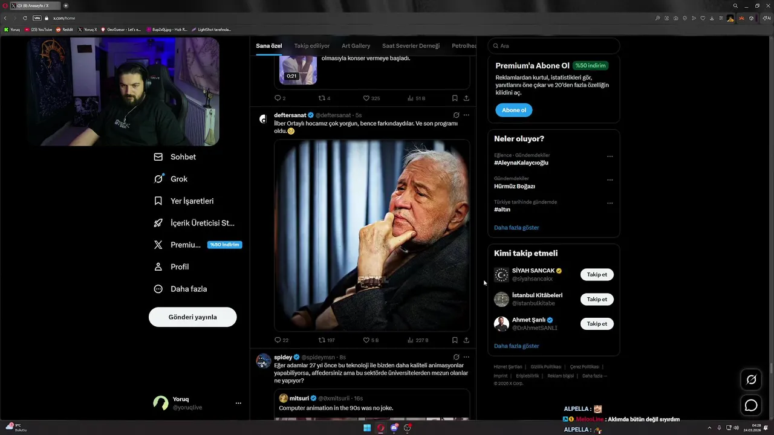The height and width of the screenshot is (435, 774).
Task: Click the Ara search field
Action: click(x=553, y=46)
